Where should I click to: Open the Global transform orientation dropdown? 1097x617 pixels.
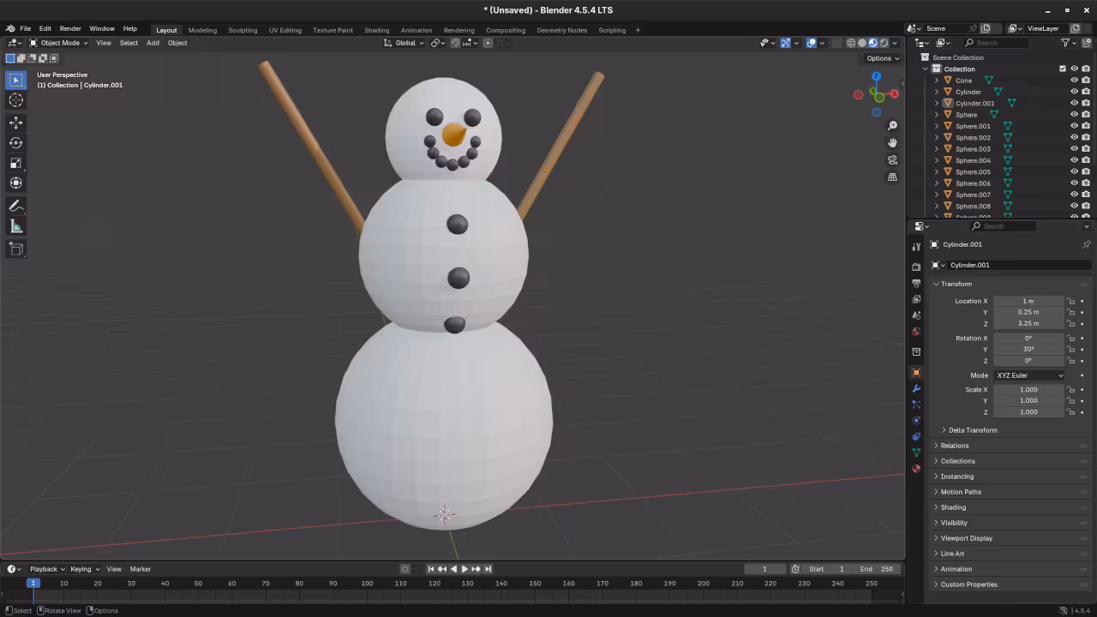tap(406, 43)
